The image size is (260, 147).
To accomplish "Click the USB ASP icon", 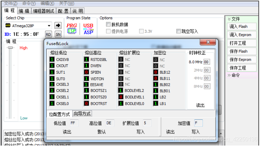I will 88,29.
